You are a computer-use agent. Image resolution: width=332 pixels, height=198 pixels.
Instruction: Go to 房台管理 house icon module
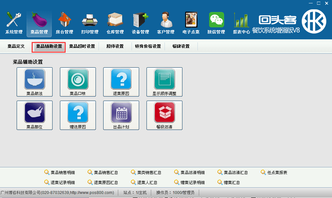coord(64,23)
